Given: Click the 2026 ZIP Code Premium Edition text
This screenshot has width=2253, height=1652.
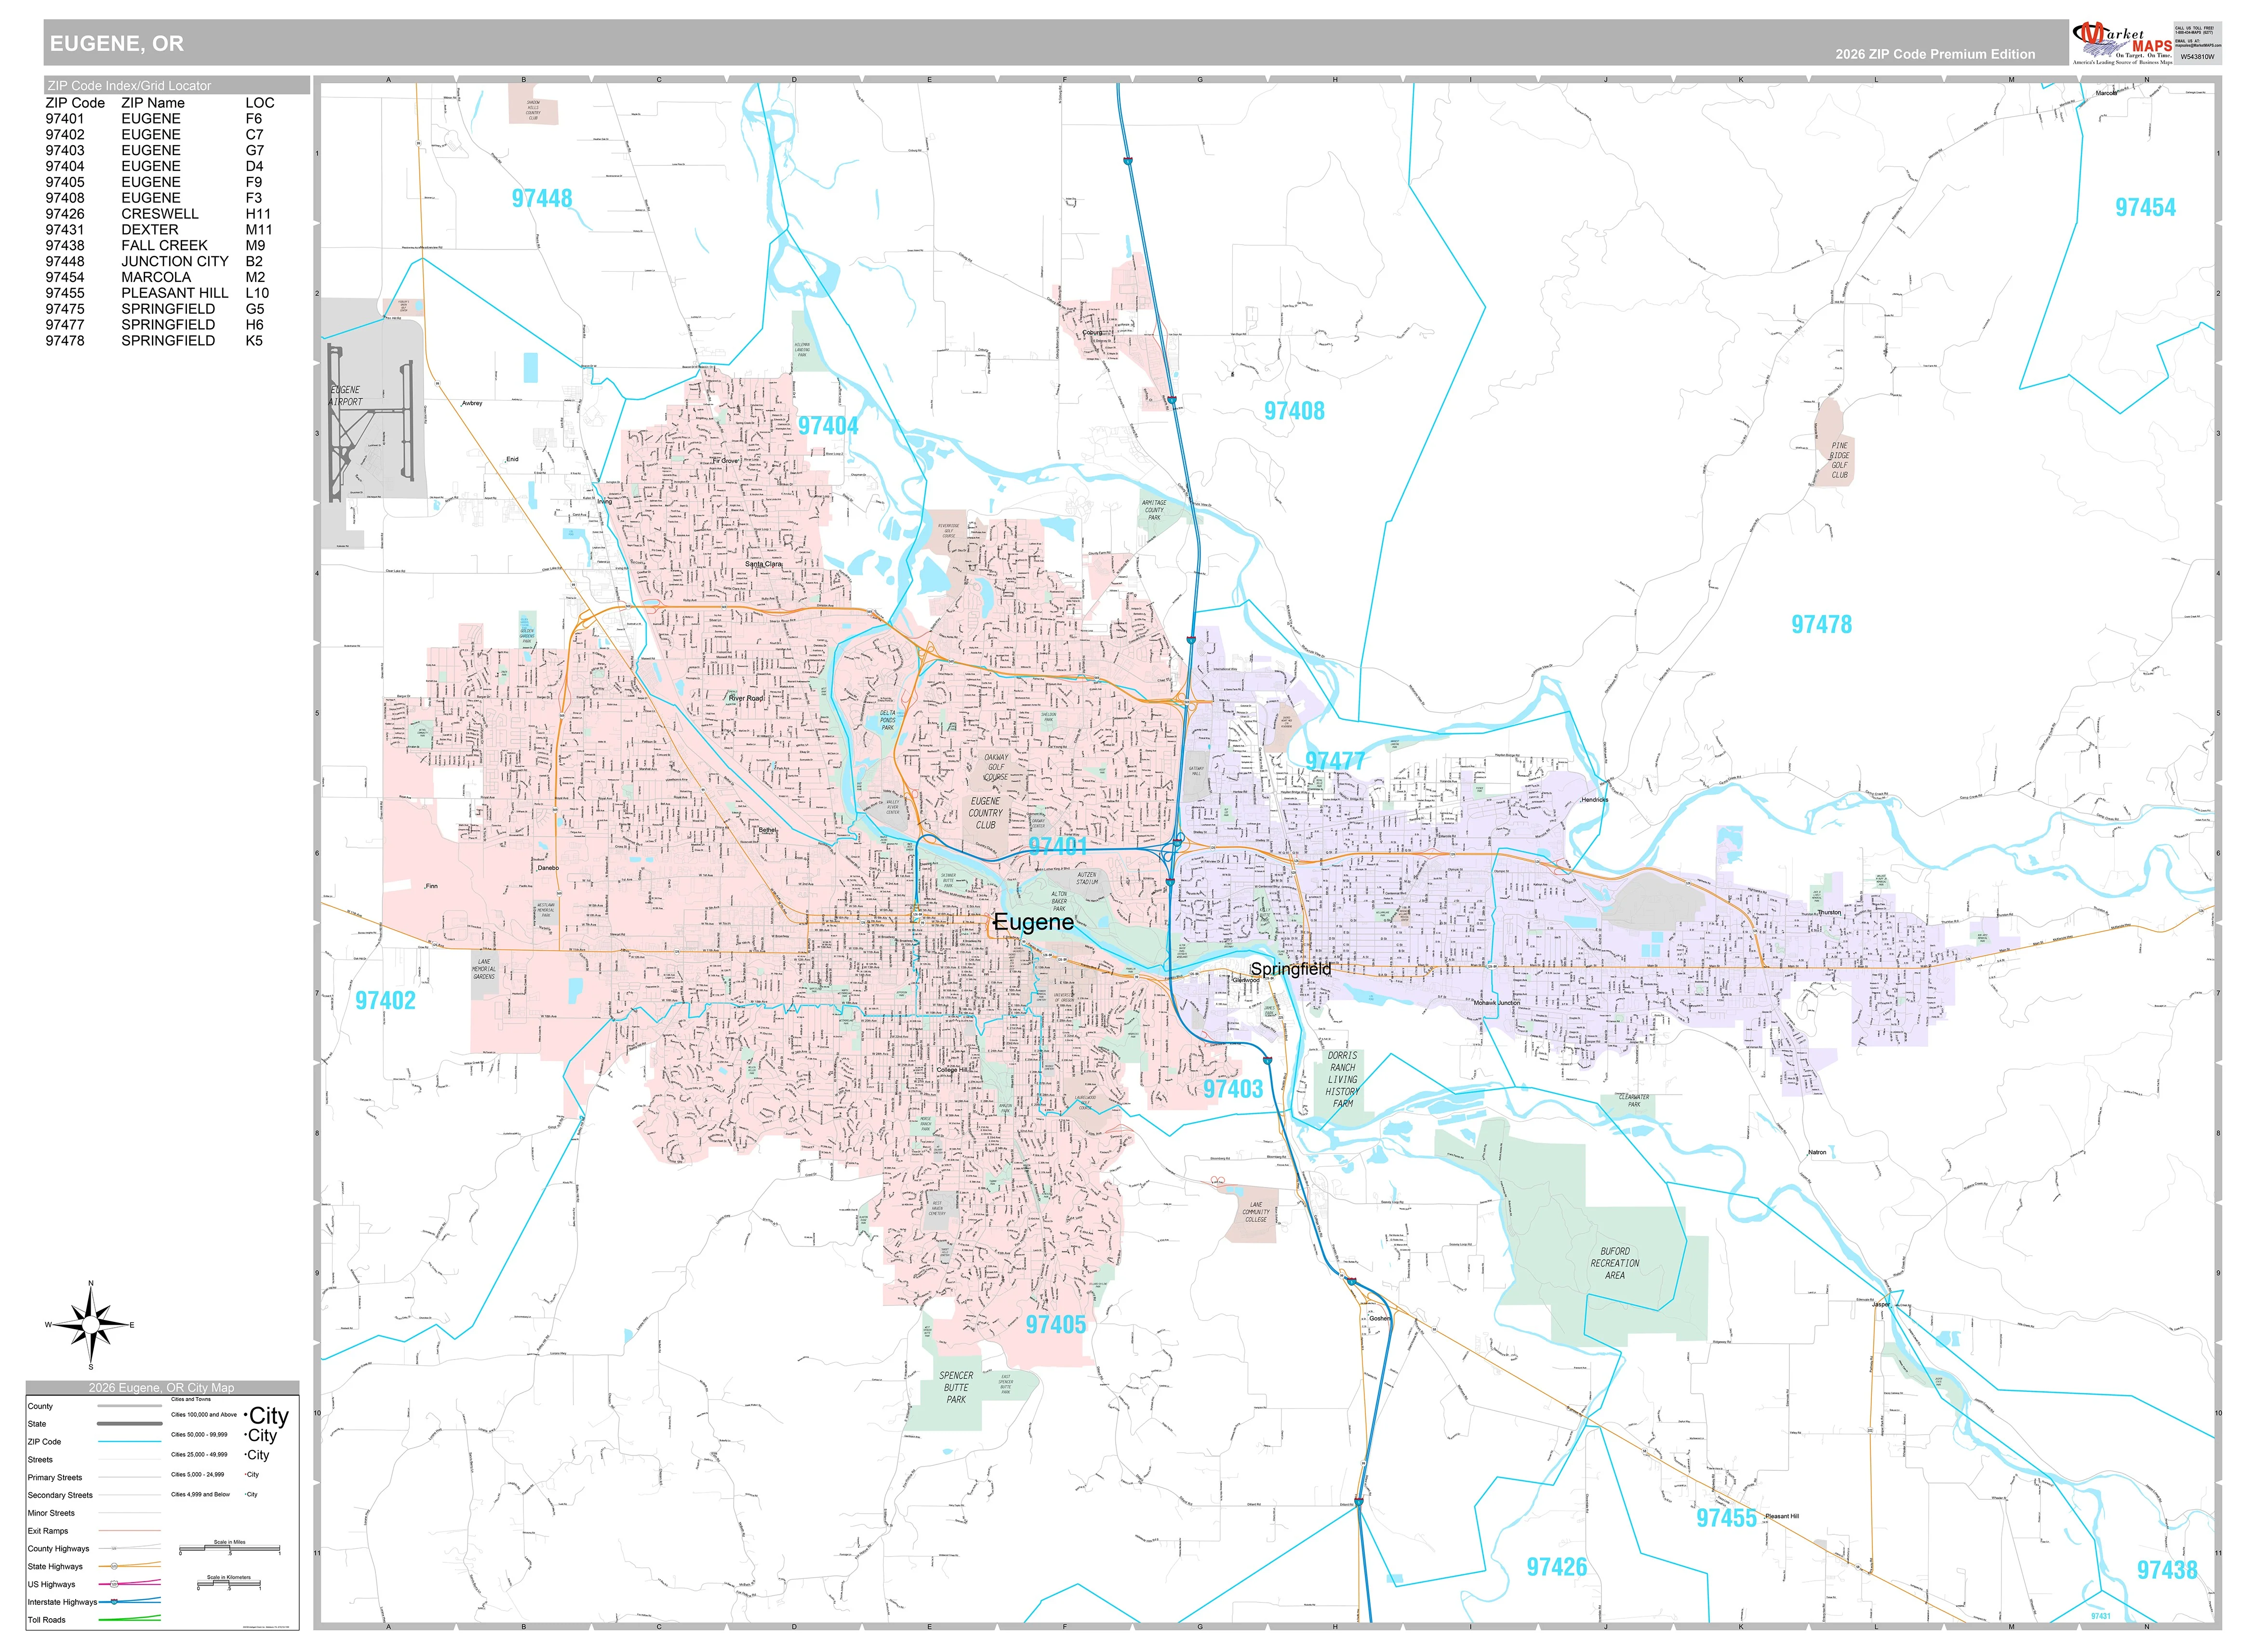Looking at the screenshot, I should [1934, 54].
